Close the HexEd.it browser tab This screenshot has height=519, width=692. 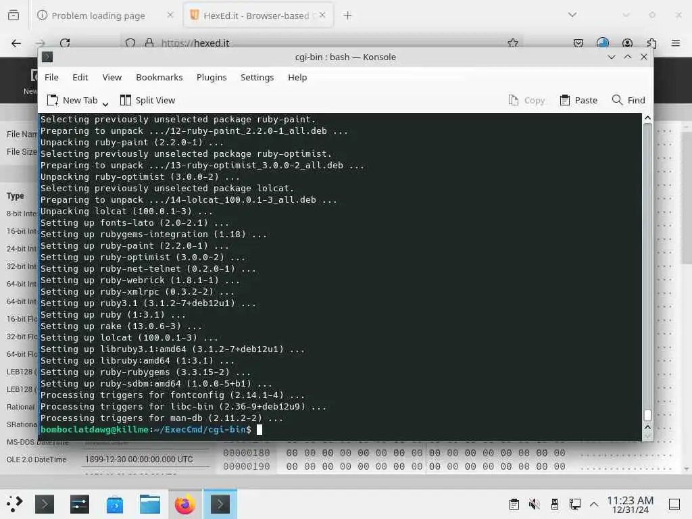pos(322,15)
